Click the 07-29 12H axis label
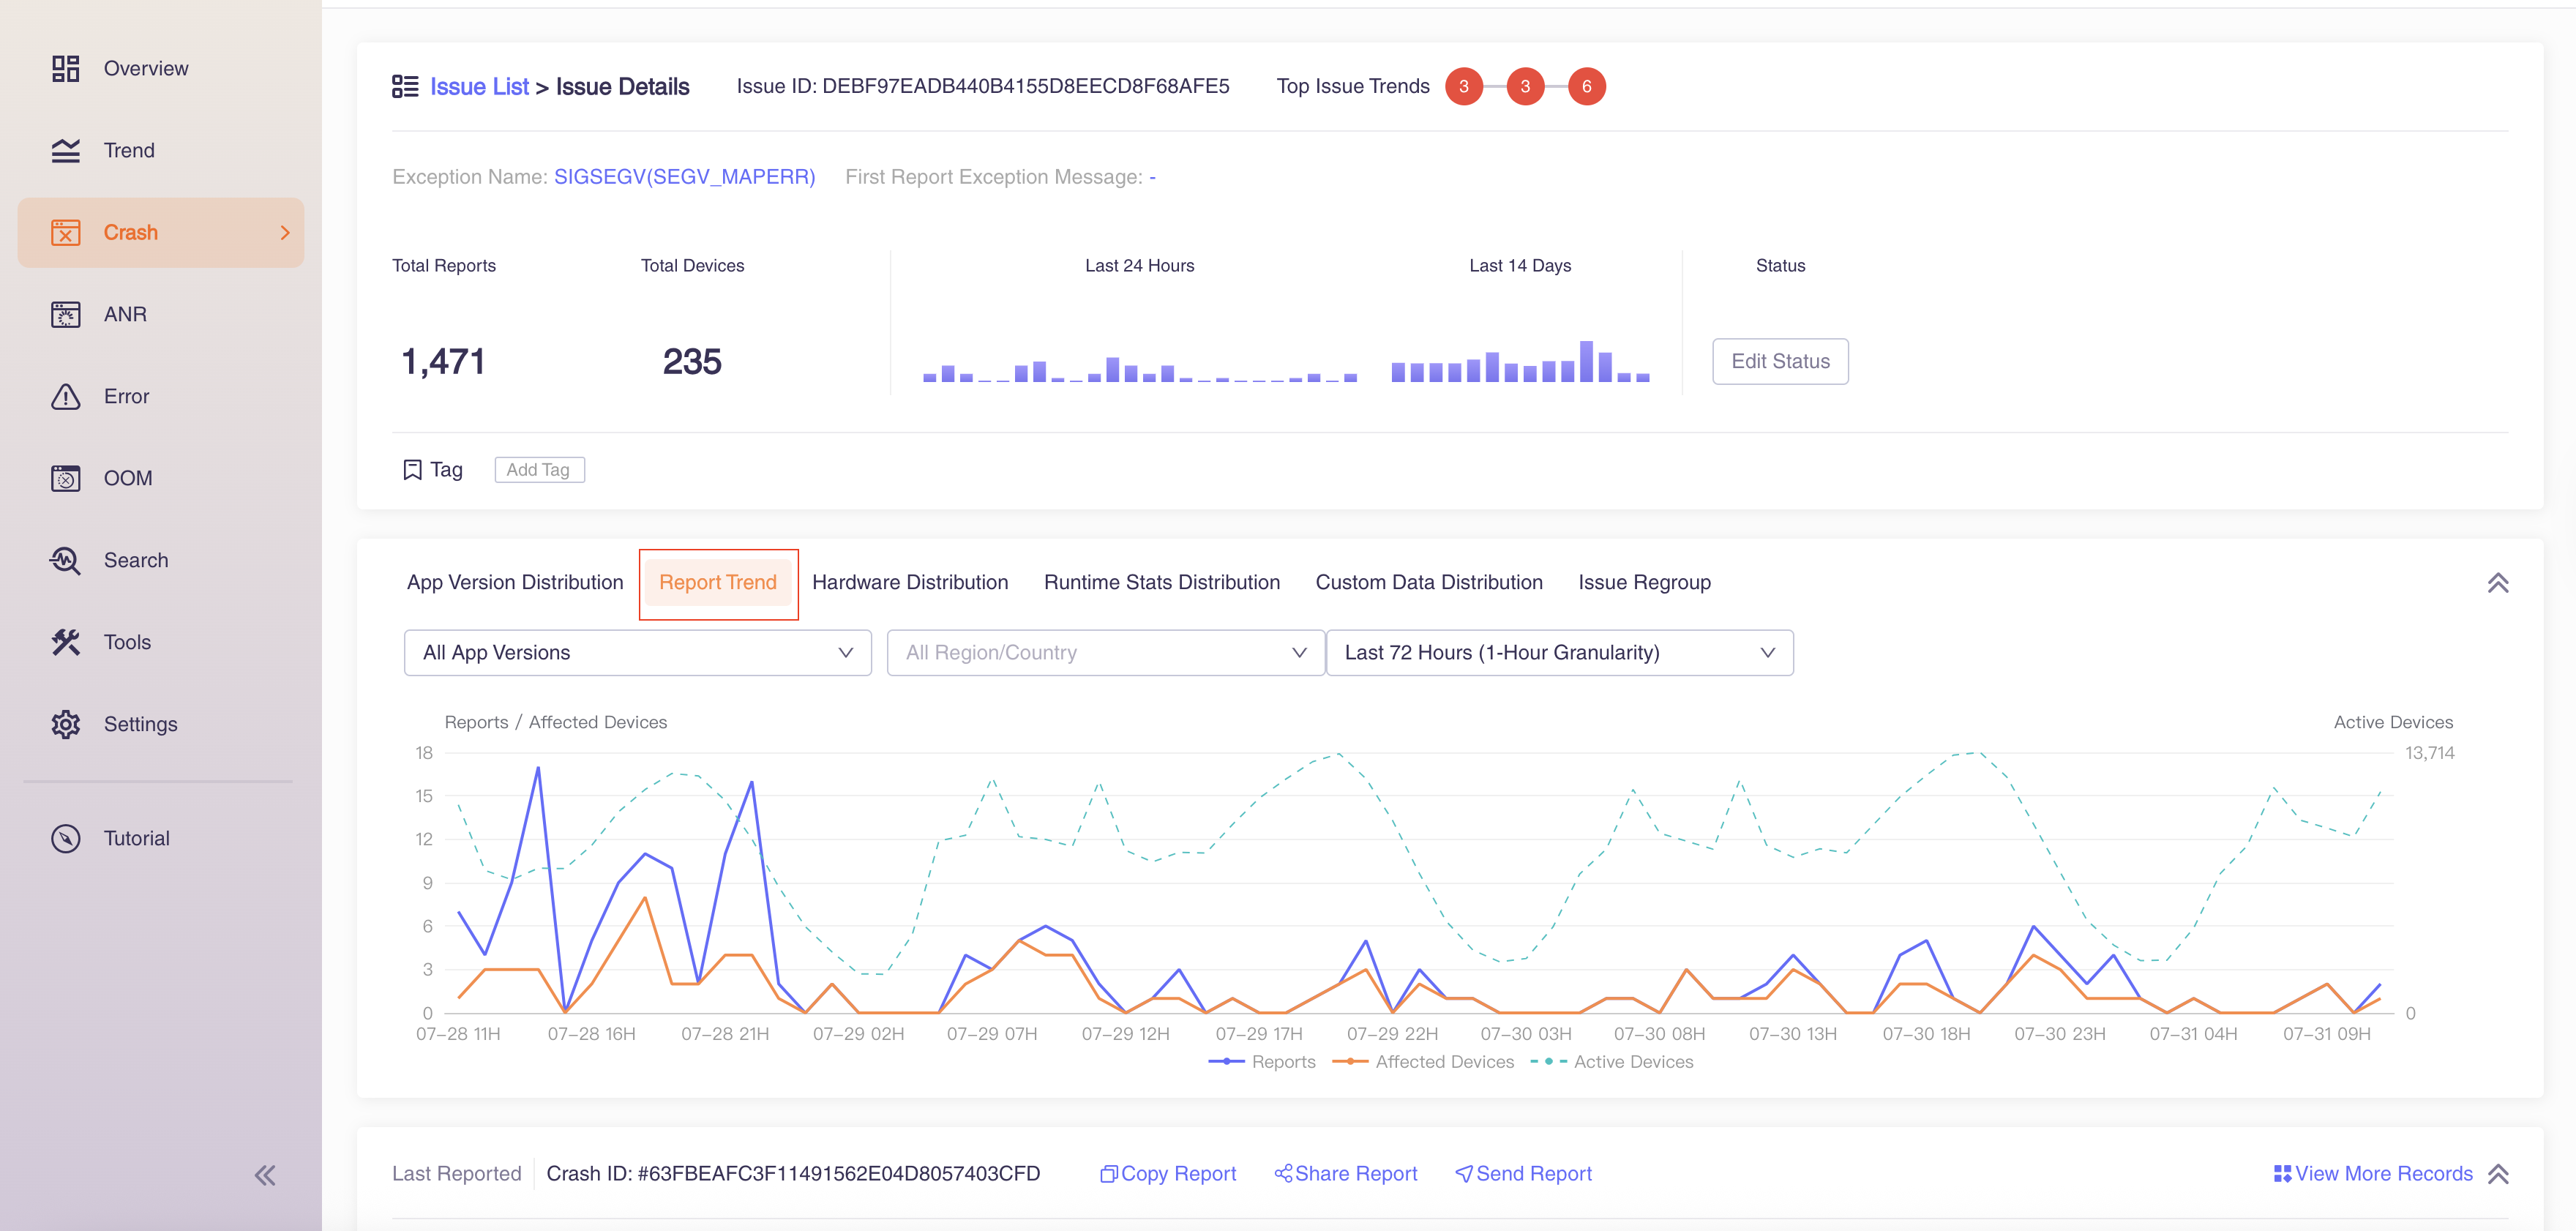The image size is (2576, 1231). coord(1125,1034)
